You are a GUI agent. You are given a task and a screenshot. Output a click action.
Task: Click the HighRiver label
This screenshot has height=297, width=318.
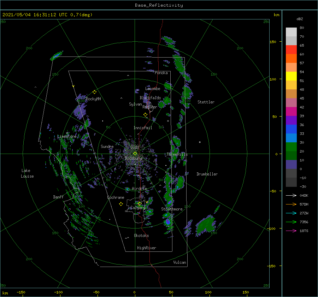tap(147, 248)
